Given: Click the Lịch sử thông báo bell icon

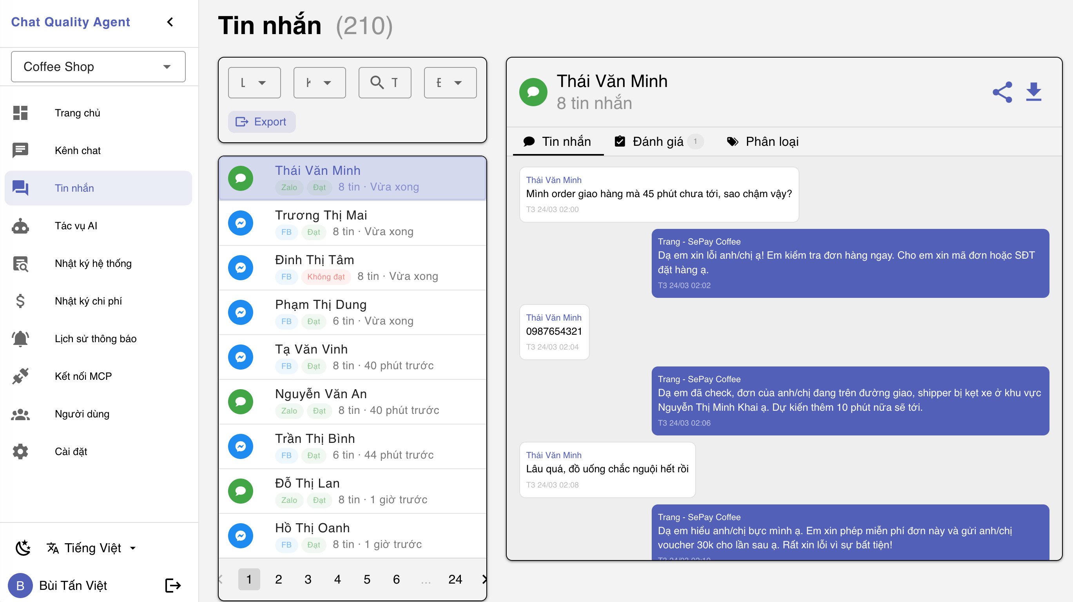Looking at the screenshot, I should tap(20, 339).
